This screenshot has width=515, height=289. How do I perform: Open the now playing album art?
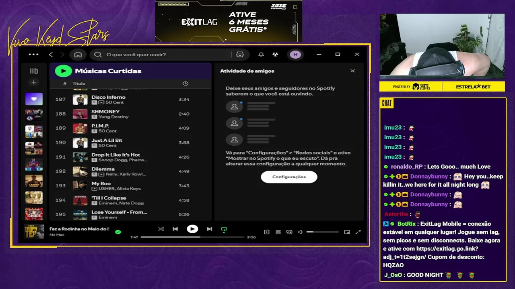click(x=34, y=232)
